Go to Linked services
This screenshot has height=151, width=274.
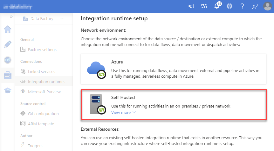click(41, 71)
